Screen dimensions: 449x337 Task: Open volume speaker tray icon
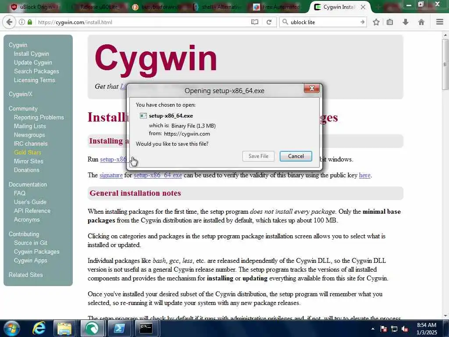405,329
